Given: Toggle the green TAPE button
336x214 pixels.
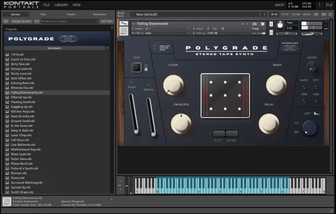Looking at the screenshot, I should (136, 68).
